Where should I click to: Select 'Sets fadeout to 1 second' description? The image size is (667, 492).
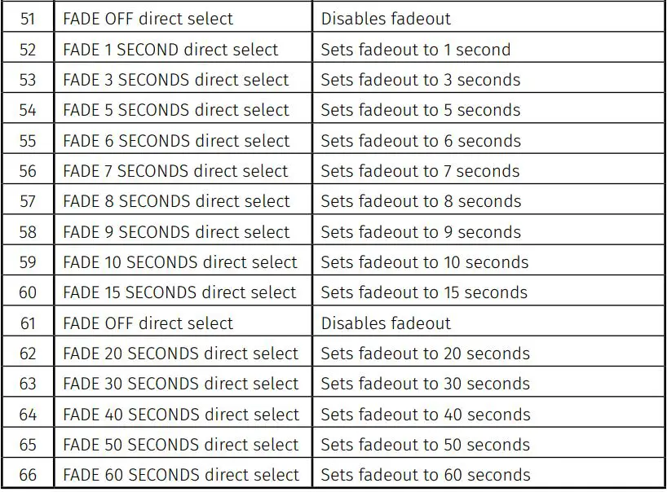415,50
